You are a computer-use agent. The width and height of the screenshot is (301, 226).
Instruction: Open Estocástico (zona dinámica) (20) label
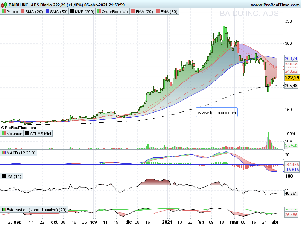coord(36,210)
